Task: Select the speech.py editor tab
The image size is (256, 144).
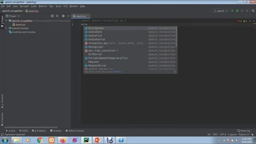Action: click(x=80, y=16)
